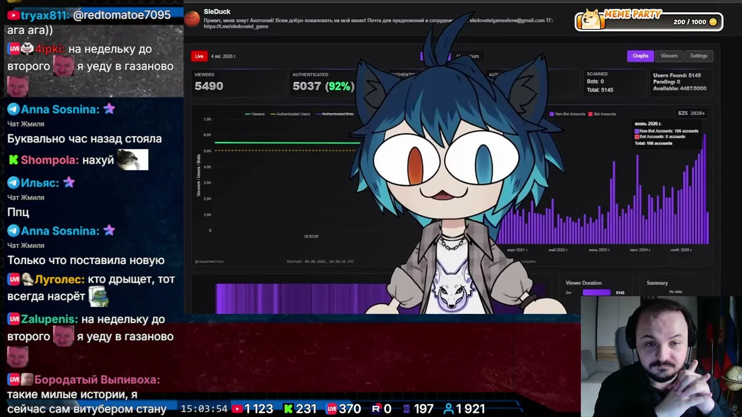
Task: Click the date label 4 авг. 2026 г.
Action: click(x=224, y=56)
